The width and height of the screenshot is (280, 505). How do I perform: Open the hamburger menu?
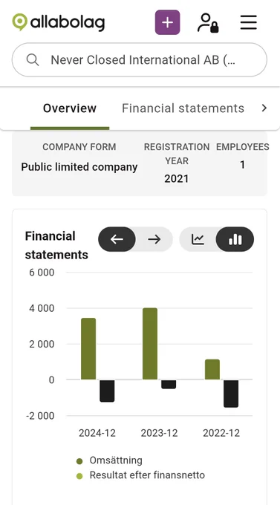tap(248, 22)
